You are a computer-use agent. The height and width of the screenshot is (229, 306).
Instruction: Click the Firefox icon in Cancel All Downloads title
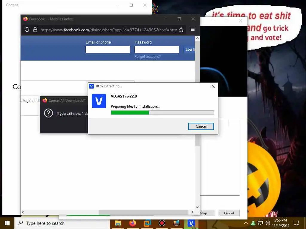coord(45,100)
